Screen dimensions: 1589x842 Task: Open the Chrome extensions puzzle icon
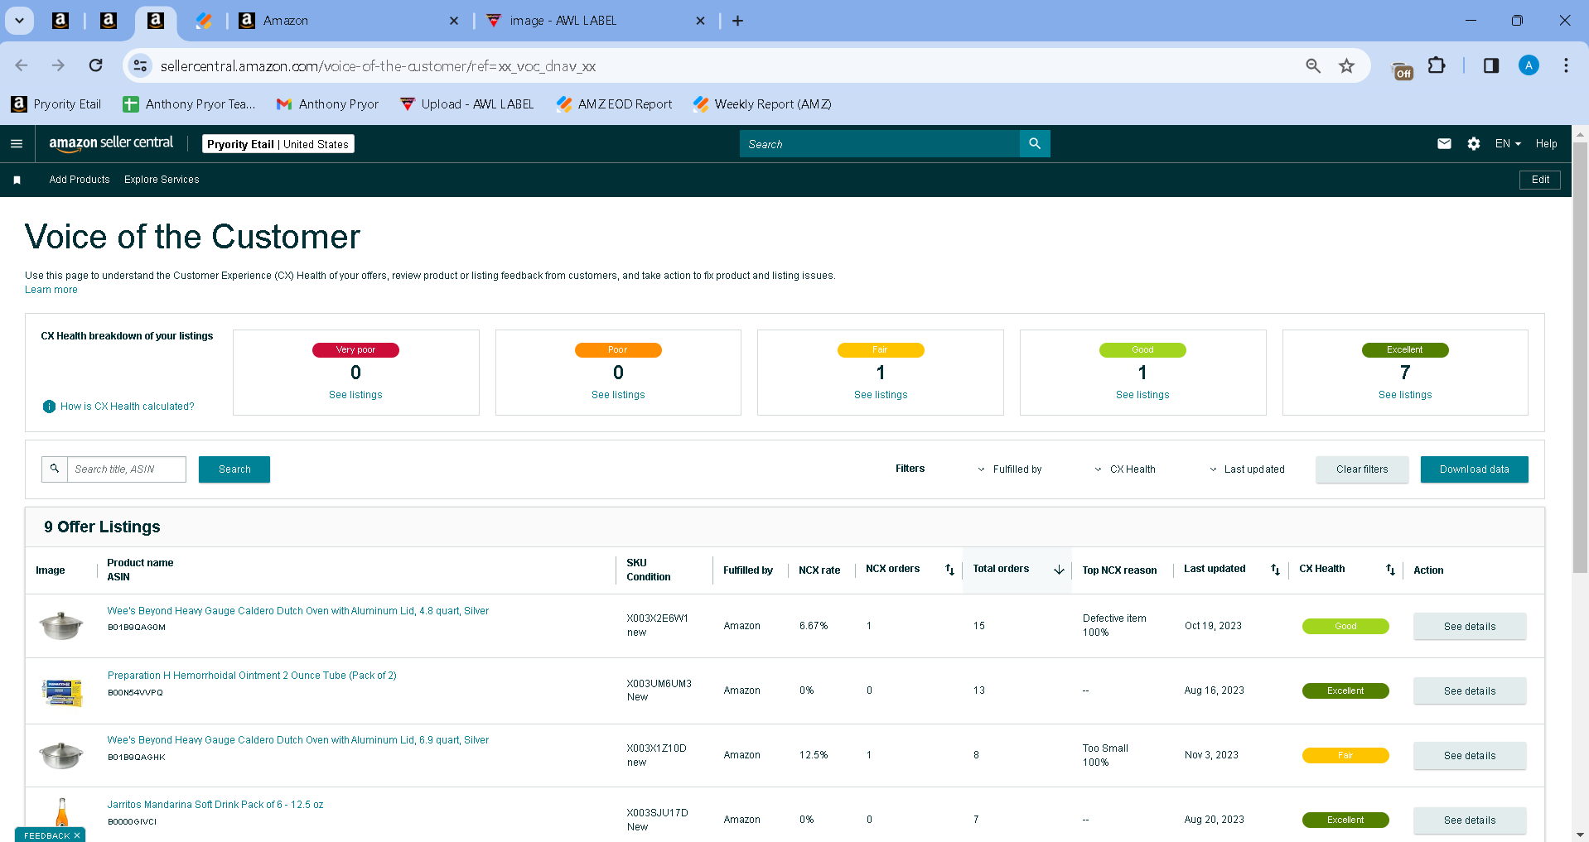1437,65
